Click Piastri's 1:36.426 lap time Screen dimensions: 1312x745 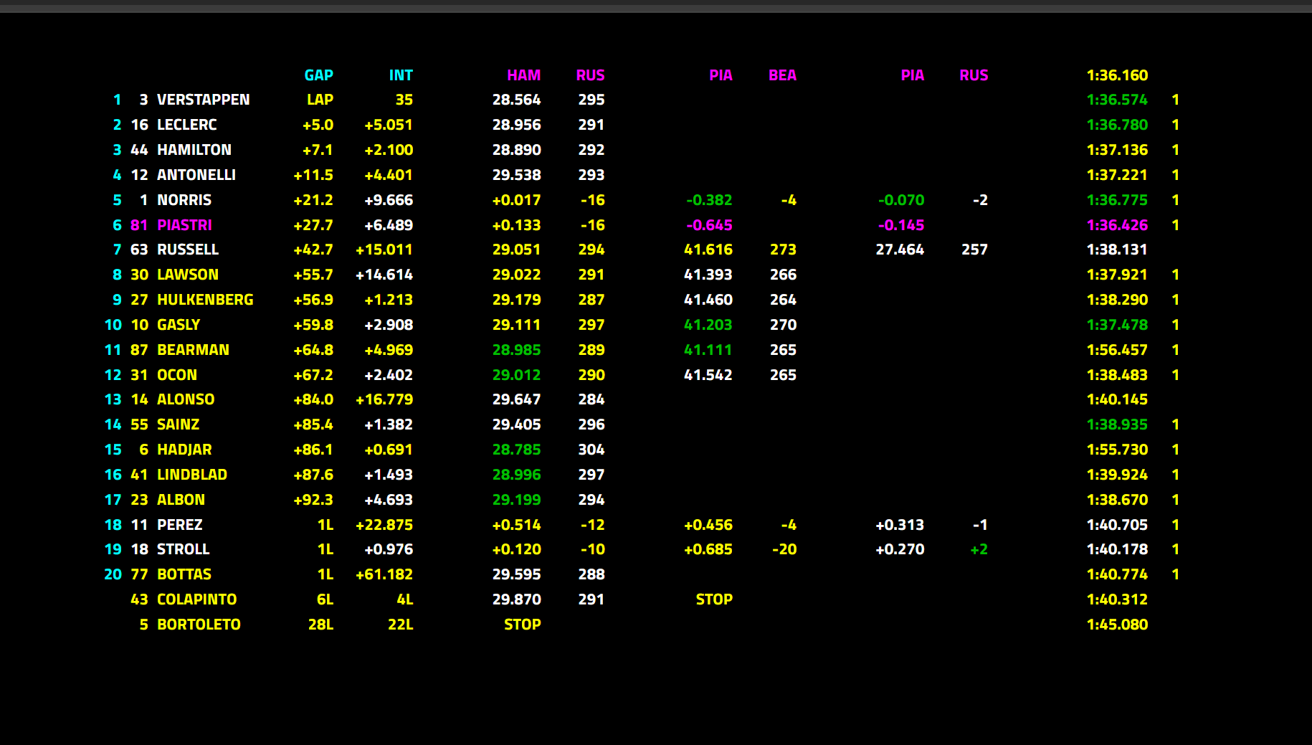[1117, 225]
